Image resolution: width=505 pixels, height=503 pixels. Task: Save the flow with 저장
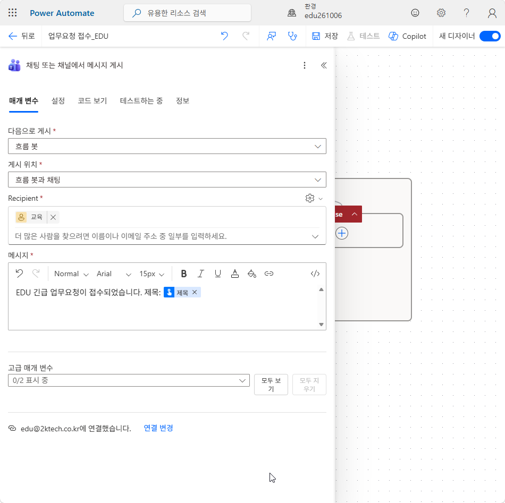(325, 36)
